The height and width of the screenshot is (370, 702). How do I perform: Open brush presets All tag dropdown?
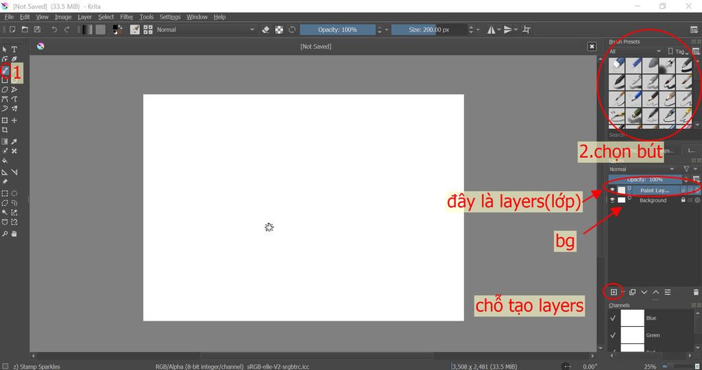[635, 51]
